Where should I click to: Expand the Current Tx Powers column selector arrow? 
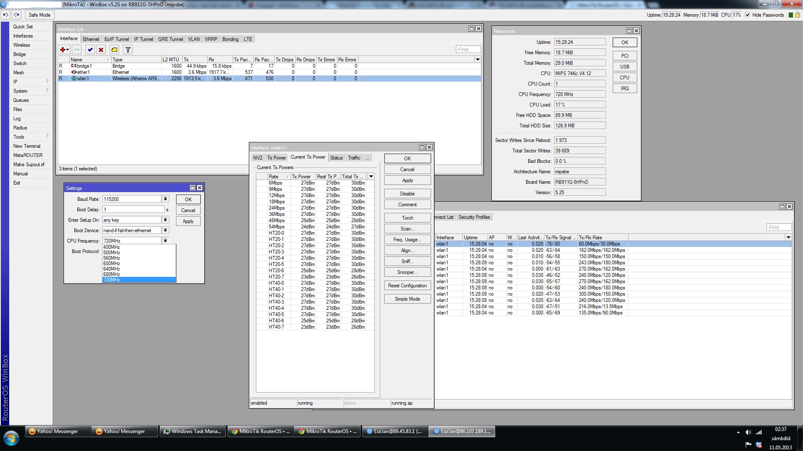tap(371, 177)
